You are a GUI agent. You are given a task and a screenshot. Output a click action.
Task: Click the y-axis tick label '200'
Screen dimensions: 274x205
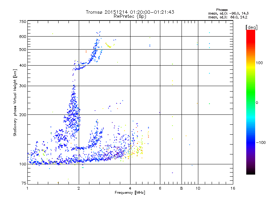click(x=23, y=115)
